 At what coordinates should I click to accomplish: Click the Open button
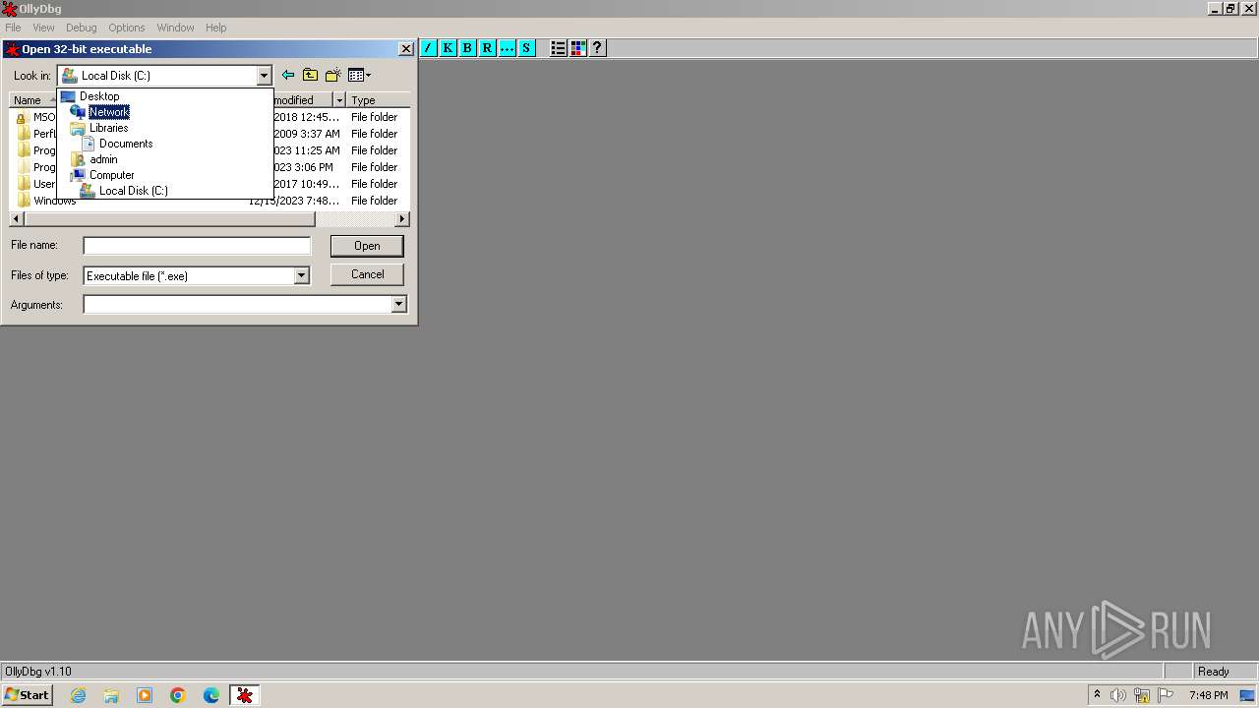pos(367,246)
